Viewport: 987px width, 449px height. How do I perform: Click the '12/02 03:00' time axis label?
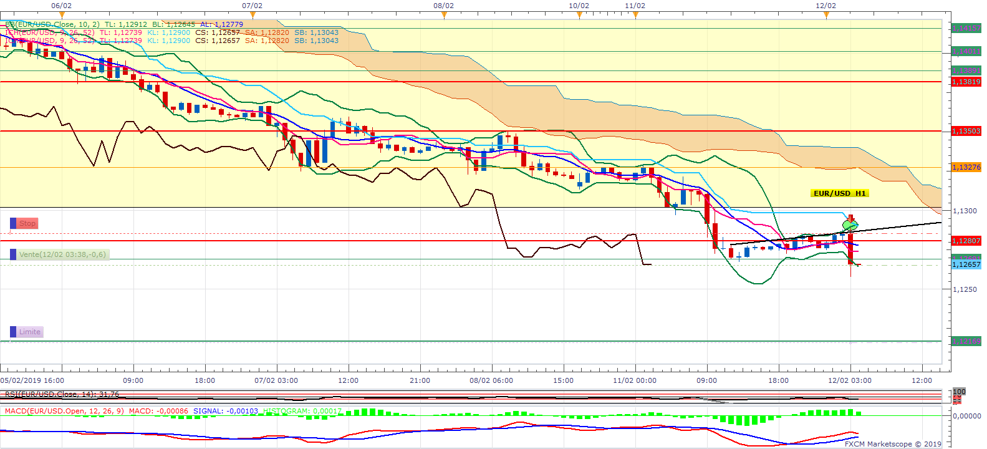pos(850,380)
